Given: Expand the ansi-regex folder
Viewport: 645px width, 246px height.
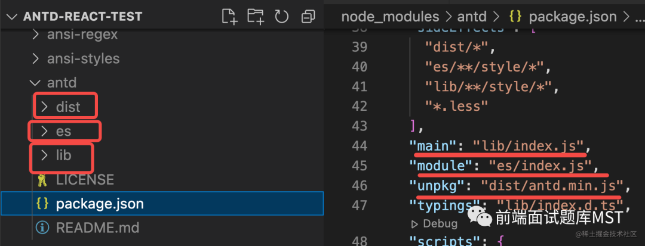Looking at the screenshot, I should pos(36,35).
